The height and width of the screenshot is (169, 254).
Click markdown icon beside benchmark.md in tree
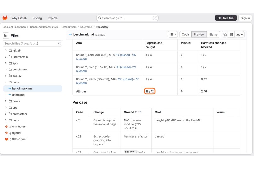click(x=10, y=88)
